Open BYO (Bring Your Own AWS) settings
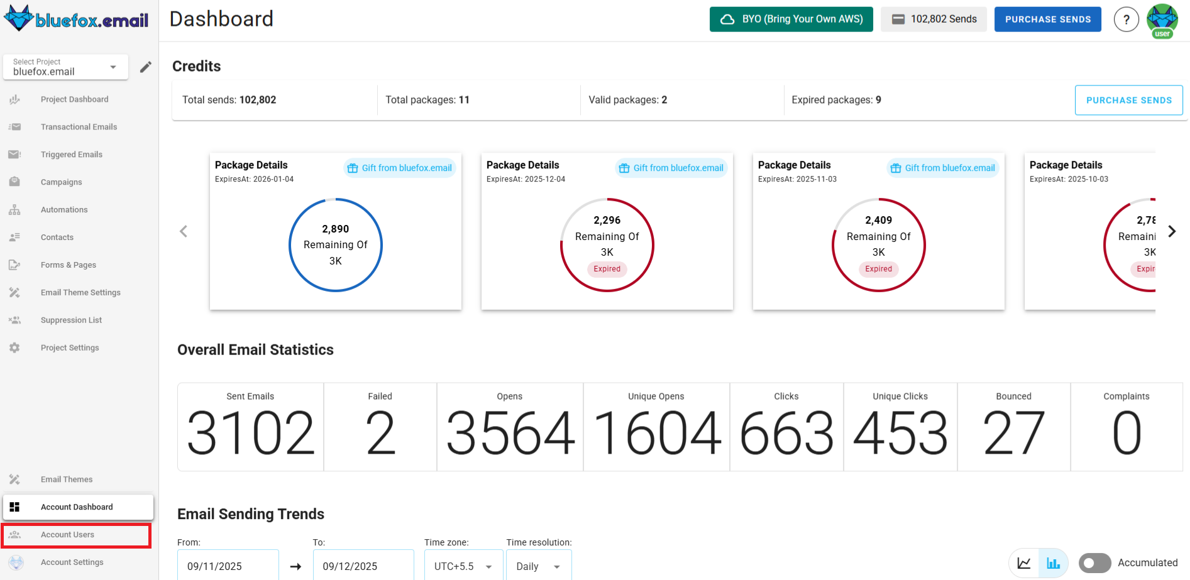 pyautogui.click(x=791, y=19)
